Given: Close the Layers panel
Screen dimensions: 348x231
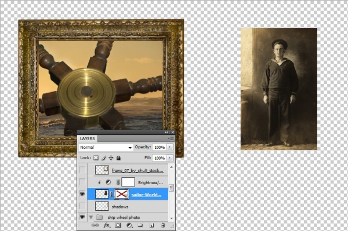Looking at the screenshot, I should point(172,132).
